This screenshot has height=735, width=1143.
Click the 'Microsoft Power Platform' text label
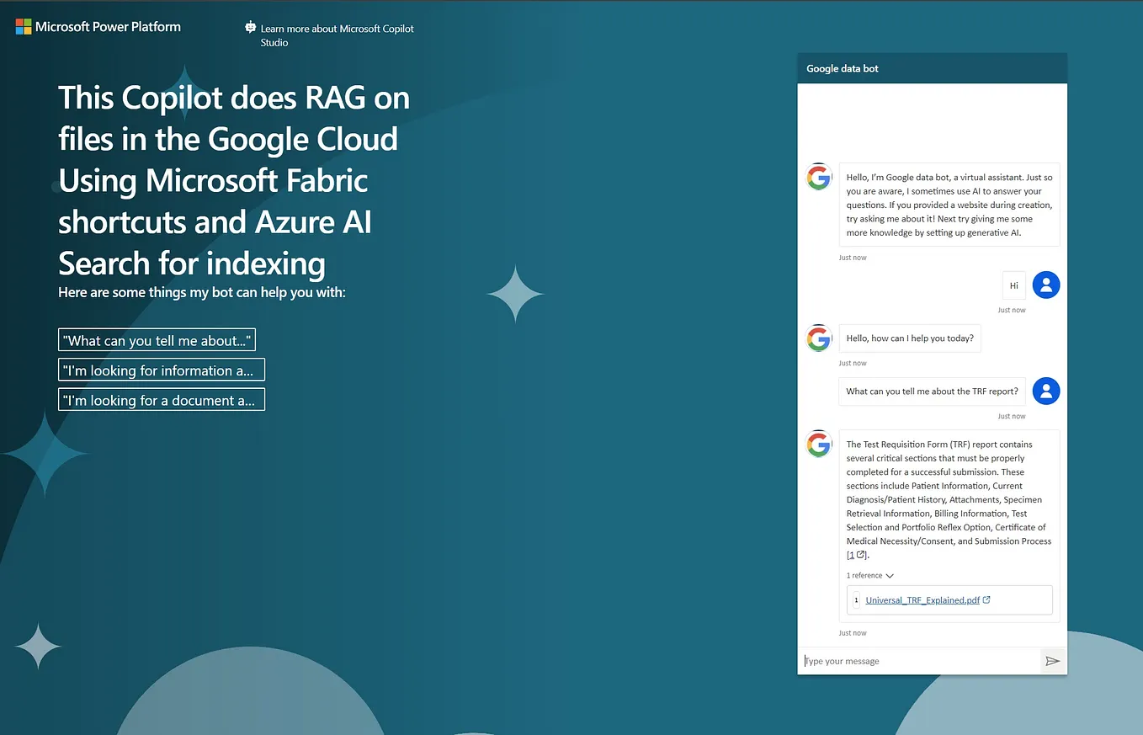[107, 26]
